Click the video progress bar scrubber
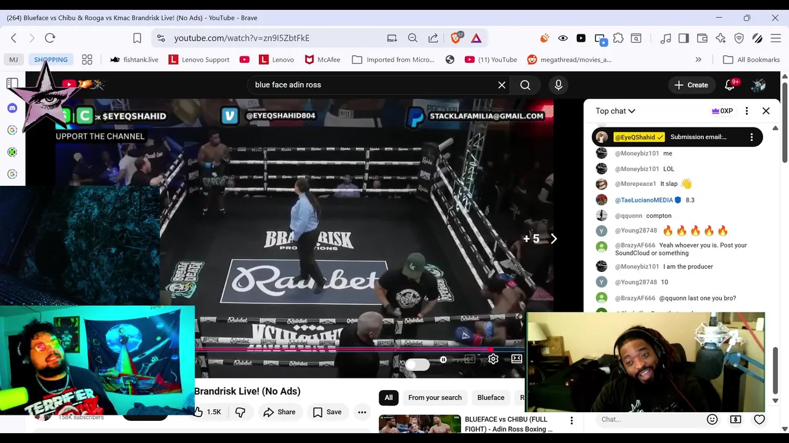The height and width of the screenshot is (443, 789). 490,349
